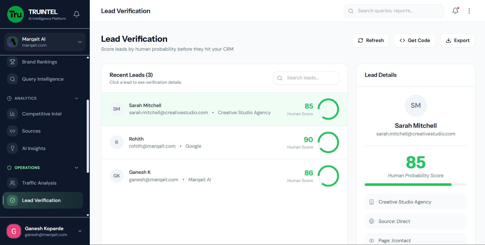Collapse the Analytics section
This screenshot has width=485, height=245.
click(76, 98)
